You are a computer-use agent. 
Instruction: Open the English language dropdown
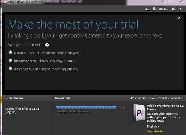coord(153,126)
